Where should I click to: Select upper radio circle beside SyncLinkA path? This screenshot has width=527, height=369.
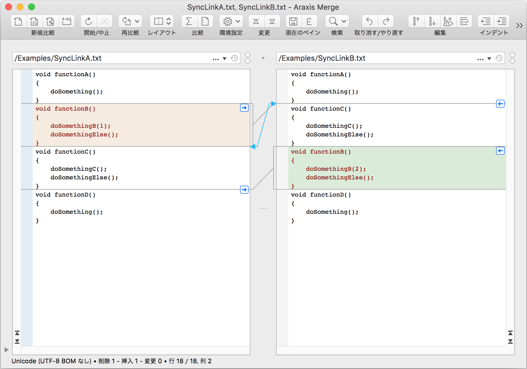pos(248,55)
